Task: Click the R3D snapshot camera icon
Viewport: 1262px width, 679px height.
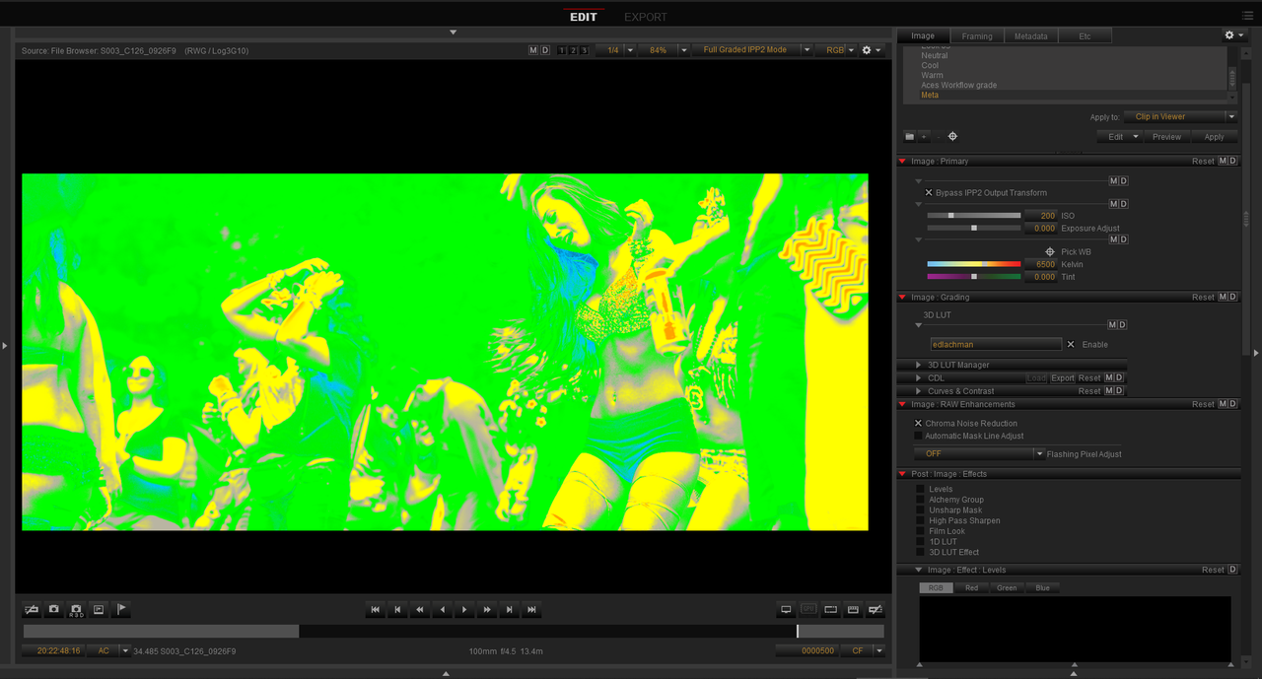Action: click(76, 610)
